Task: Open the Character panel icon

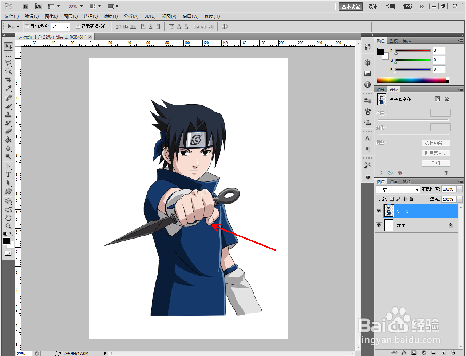Action: pos(367,139)
